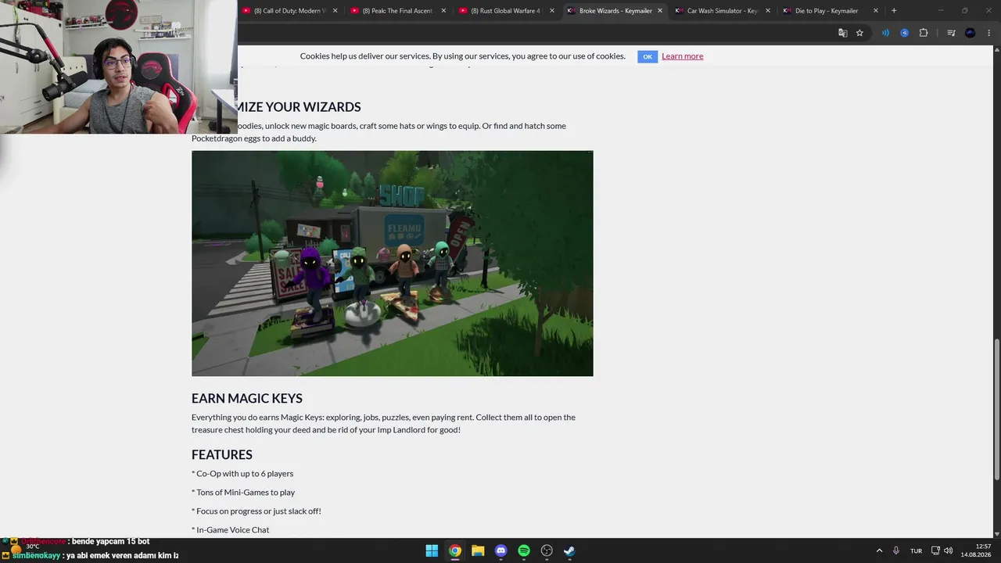Switch to the Rust Global Warfare tab
The width and height of the screenshot is (1001, 563).
(505, 11)
